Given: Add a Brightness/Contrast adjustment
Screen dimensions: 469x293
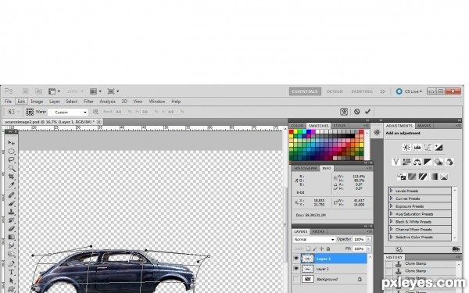Looking at the screenshot, I should (x=406, y=147).
